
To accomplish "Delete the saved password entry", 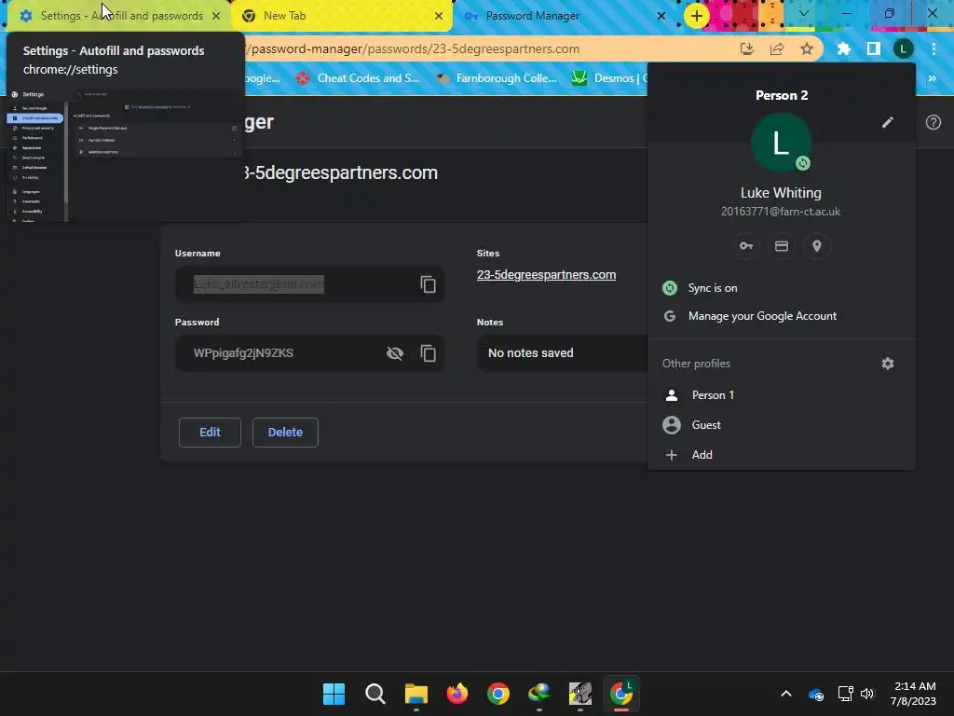I will pyautogui.click(x=285, y=433).
